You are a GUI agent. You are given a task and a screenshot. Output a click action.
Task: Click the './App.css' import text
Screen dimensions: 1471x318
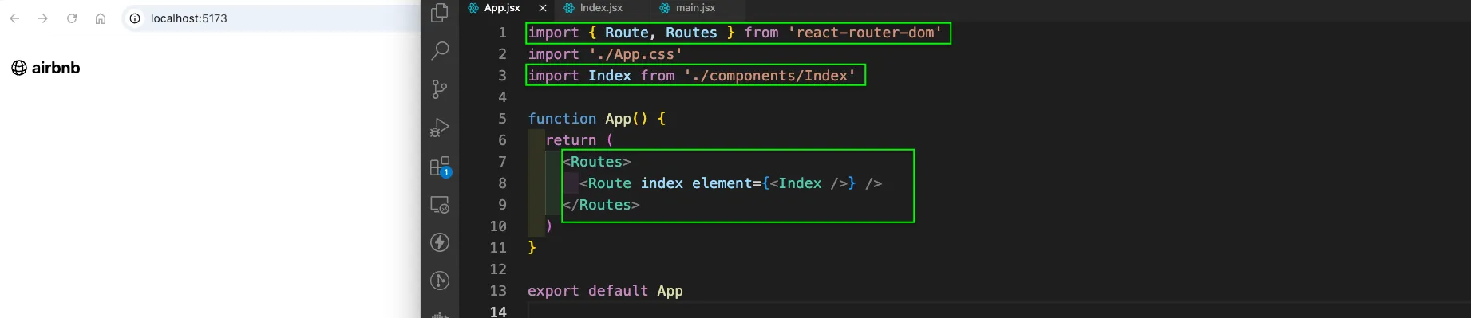click(x=636, y=54)
